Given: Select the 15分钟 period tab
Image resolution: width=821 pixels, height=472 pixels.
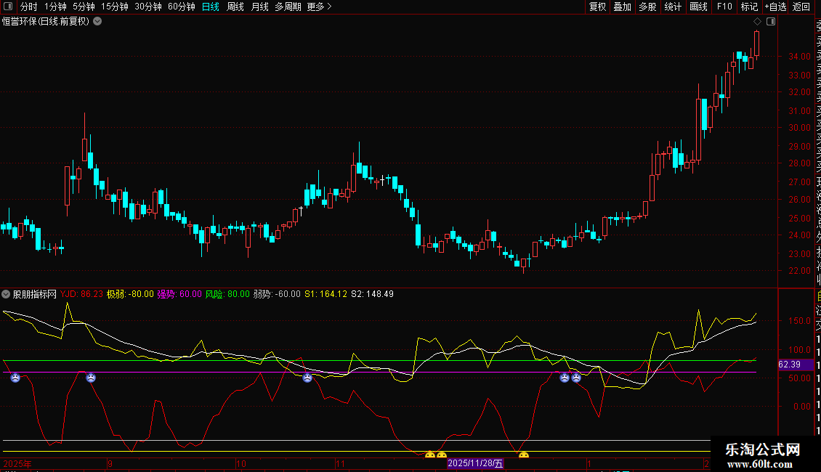Looking at the screenshot, I should 115,7.
